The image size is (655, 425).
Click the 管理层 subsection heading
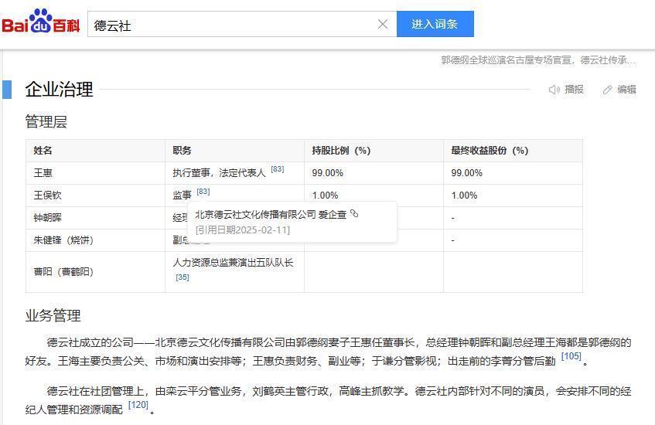click(x=46, y=122)
